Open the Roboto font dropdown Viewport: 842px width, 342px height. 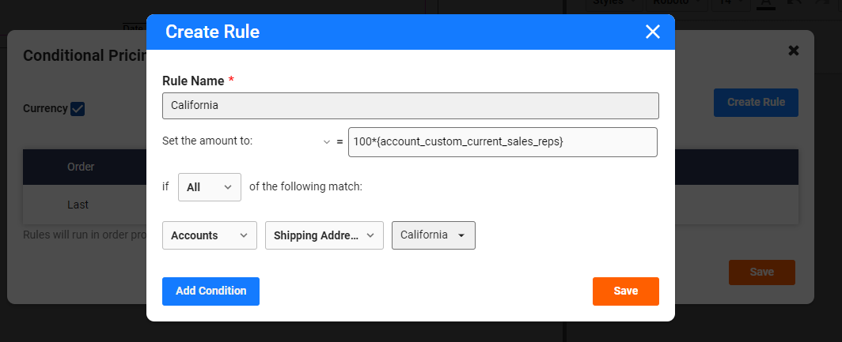pos(677,3)
